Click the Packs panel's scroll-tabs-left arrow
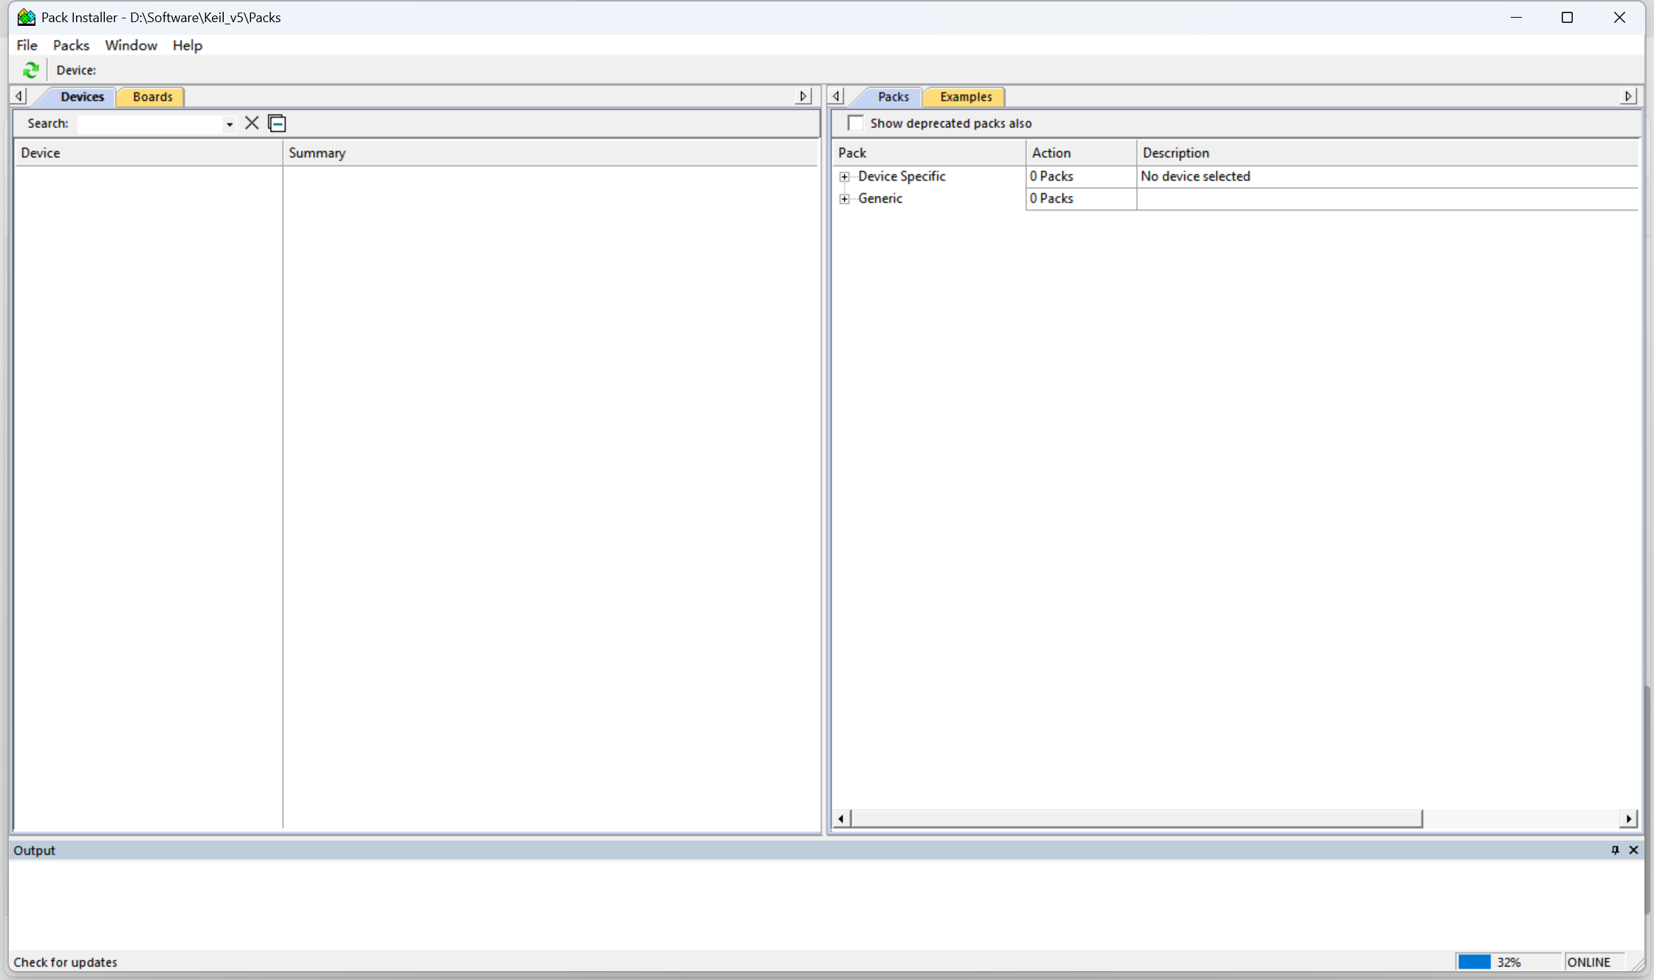Viewport: 1654px width, 980px height. coord(837,97)
